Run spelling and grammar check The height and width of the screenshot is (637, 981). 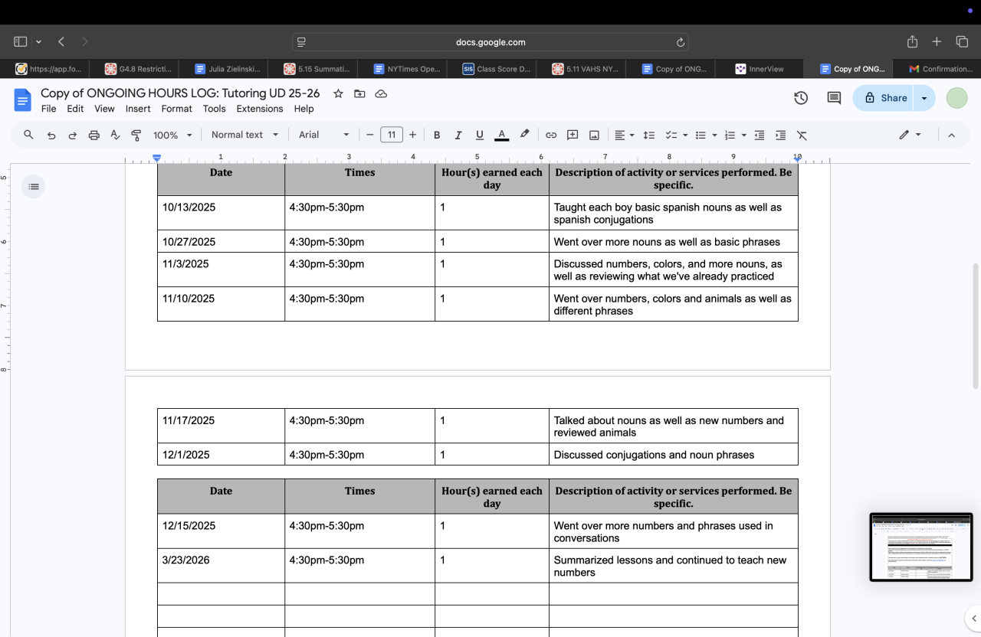point(116,135)
